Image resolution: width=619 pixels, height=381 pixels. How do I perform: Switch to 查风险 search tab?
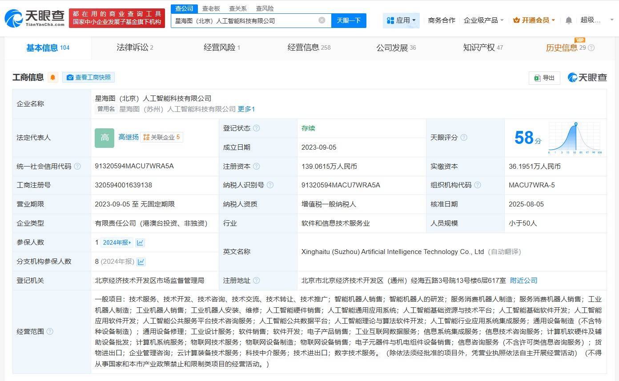tap(265, 8)
